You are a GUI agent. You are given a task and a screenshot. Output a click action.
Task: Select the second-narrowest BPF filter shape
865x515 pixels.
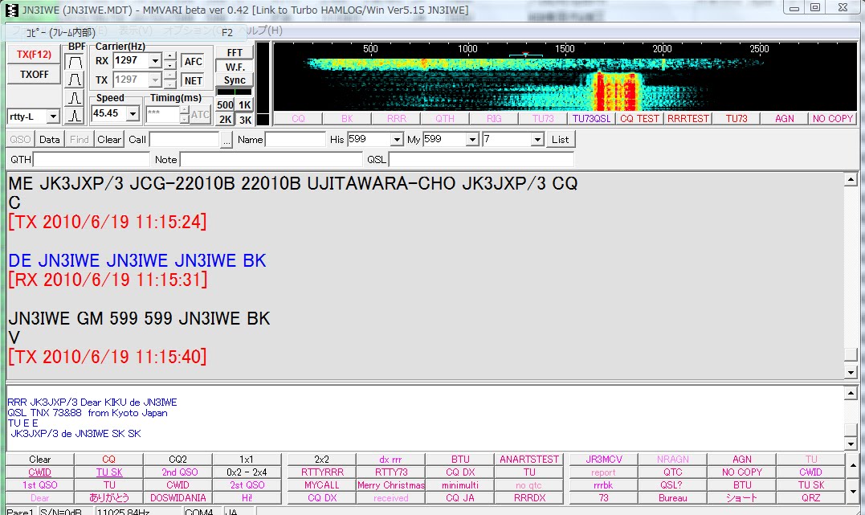tap(75, 98)
